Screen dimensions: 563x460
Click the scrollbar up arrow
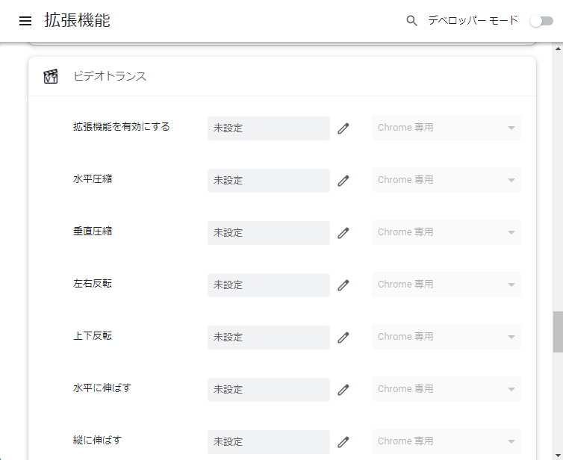click(558, 48)
